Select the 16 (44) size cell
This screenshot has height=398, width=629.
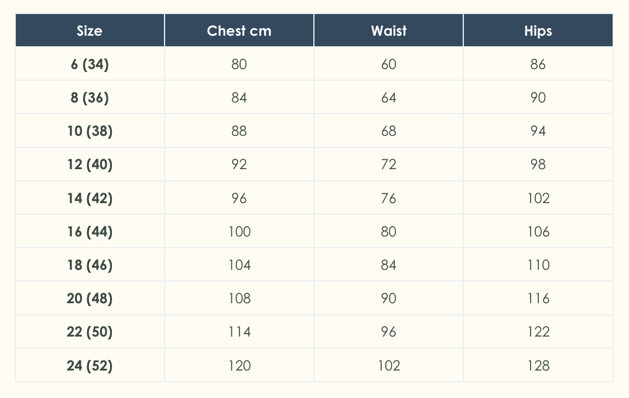coord(90,232)
